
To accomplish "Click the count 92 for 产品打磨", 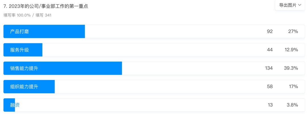I will 270,31.
